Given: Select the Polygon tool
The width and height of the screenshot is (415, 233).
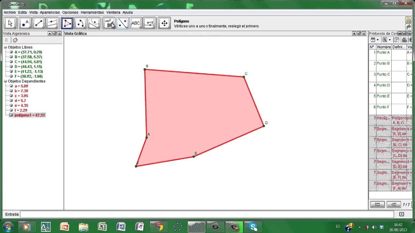Looking at the screenshot, I should pyautogui.click(x=67, y=23).
